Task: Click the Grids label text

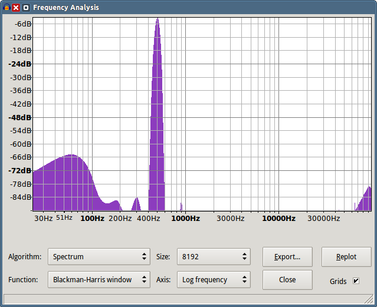Action: pyautogui.click(x=338, y=281)
